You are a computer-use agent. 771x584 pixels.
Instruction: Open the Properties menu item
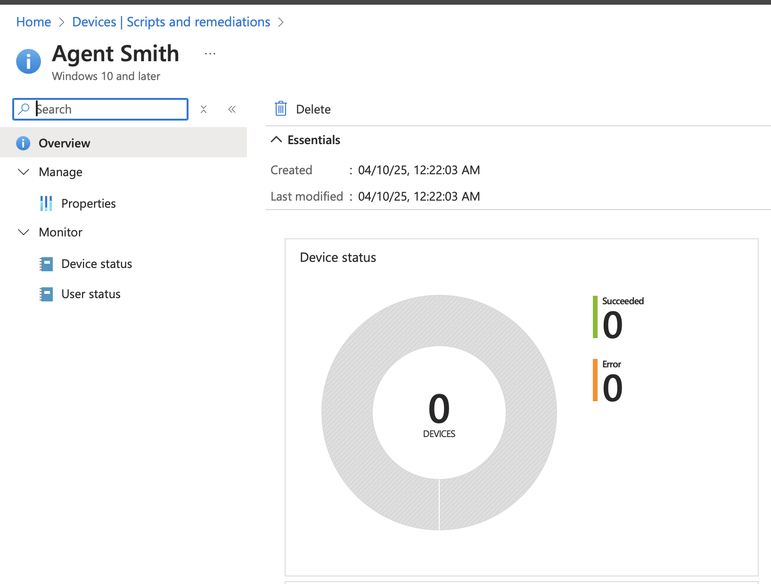[x=89, y=203]
